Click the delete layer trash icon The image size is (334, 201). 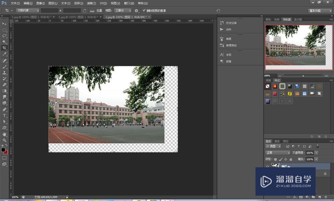(x=326, y=197)
